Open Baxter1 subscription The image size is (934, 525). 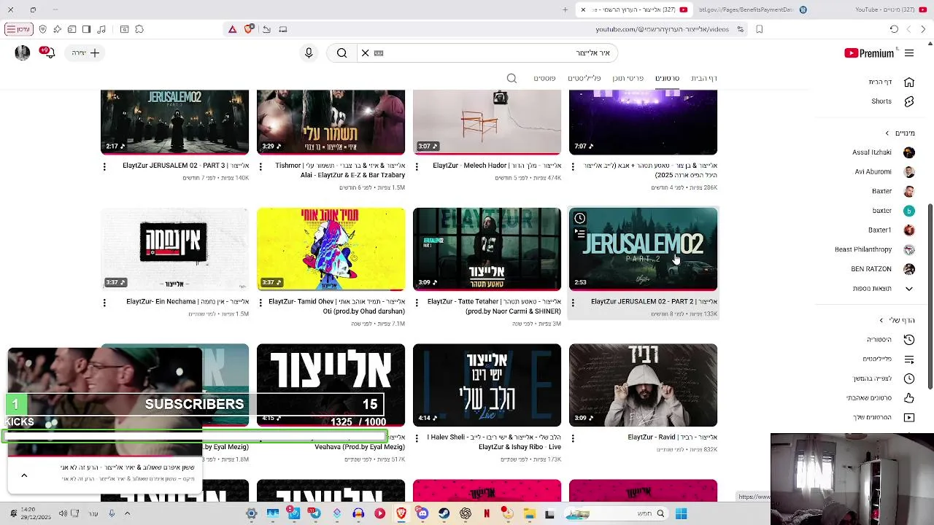(x=892, y=230)
